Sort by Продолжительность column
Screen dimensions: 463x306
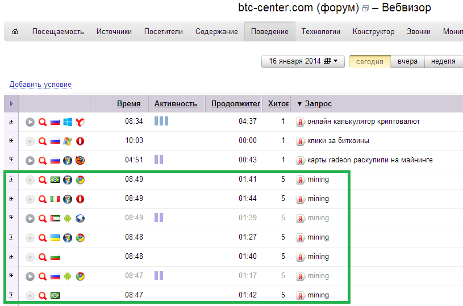pyautogui.click(x=236, y=103)
